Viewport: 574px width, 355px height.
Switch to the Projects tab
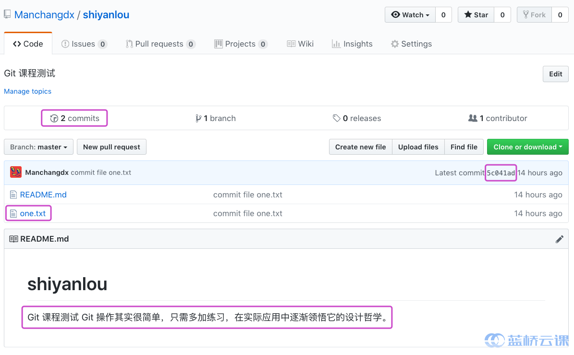coord(241,44)
